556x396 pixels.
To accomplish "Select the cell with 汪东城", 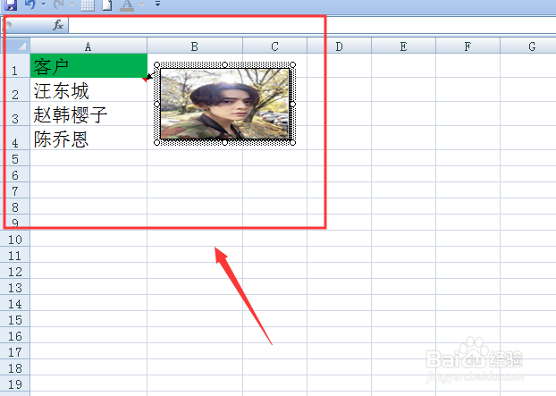I will point(88,90).
